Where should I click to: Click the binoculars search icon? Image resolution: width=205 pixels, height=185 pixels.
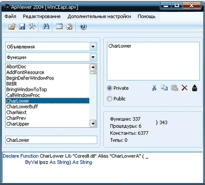coord(46,26)
